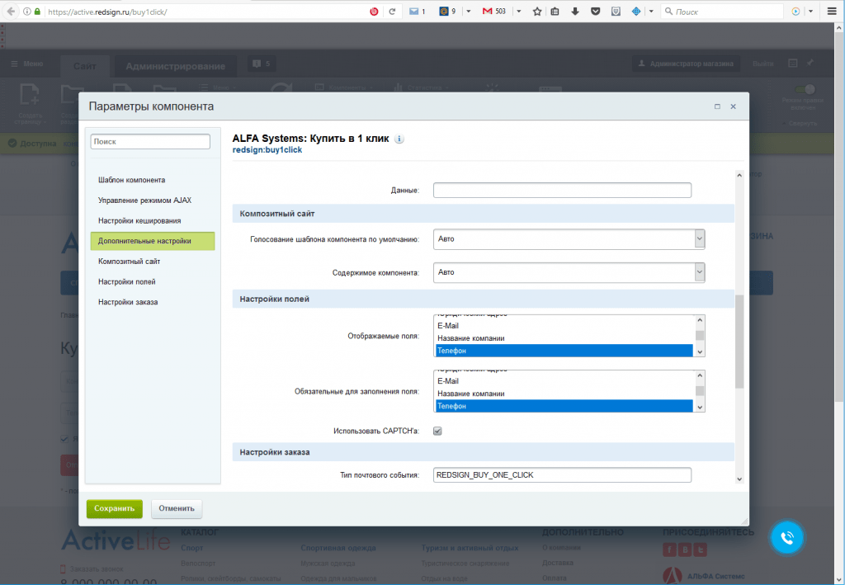Click the Обязательные поля list up arrow

tap(700, 375)
